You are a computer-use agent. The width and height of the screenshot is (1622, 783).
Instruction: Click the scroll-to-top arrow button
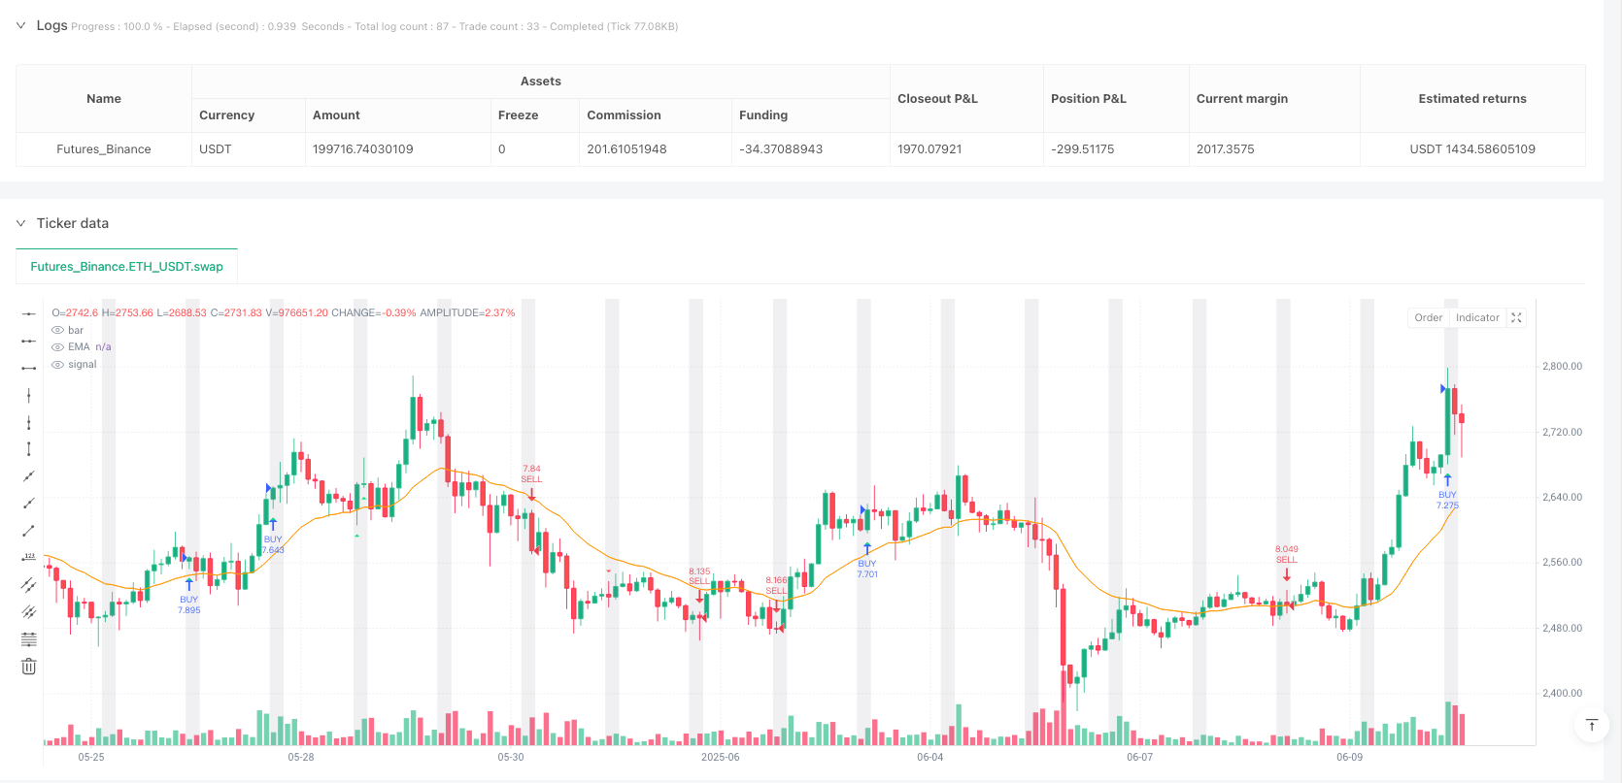tap(1592, 726)
